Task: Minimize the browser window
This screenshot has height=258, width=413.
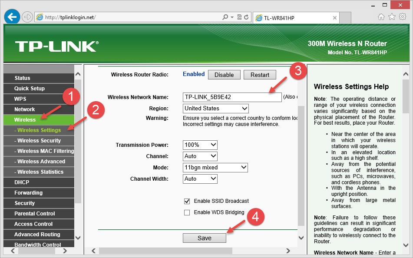Action: pyautogui.click(x=373, y=5)
